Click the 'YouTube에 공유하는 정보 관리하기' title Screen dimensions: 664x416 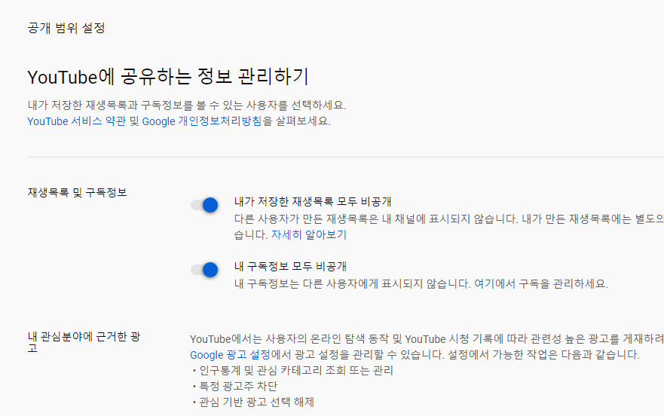[168, 77]
